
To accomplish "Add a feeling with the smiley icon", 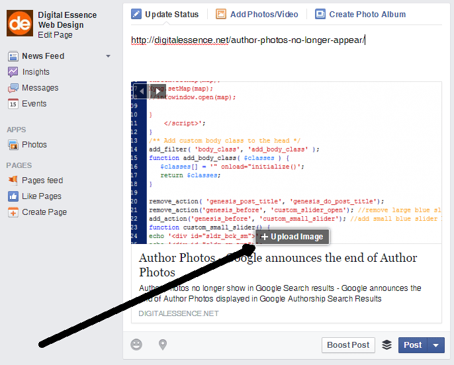I will [x=136, y=345].
